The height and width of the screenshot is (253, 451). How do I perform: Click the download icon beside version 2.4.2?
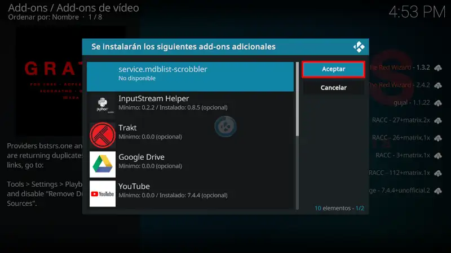pyautogui.click(x=438, y=85)
